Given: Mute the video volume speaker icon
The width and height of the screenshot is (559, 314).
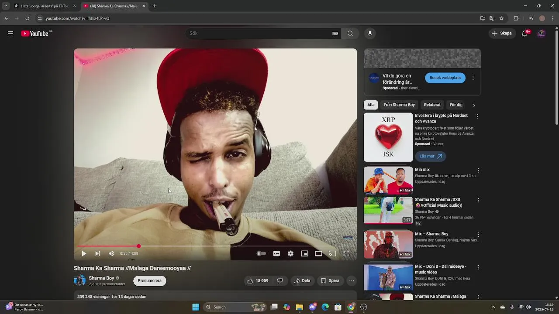Looking at the screenshot, I should point(111,253).
